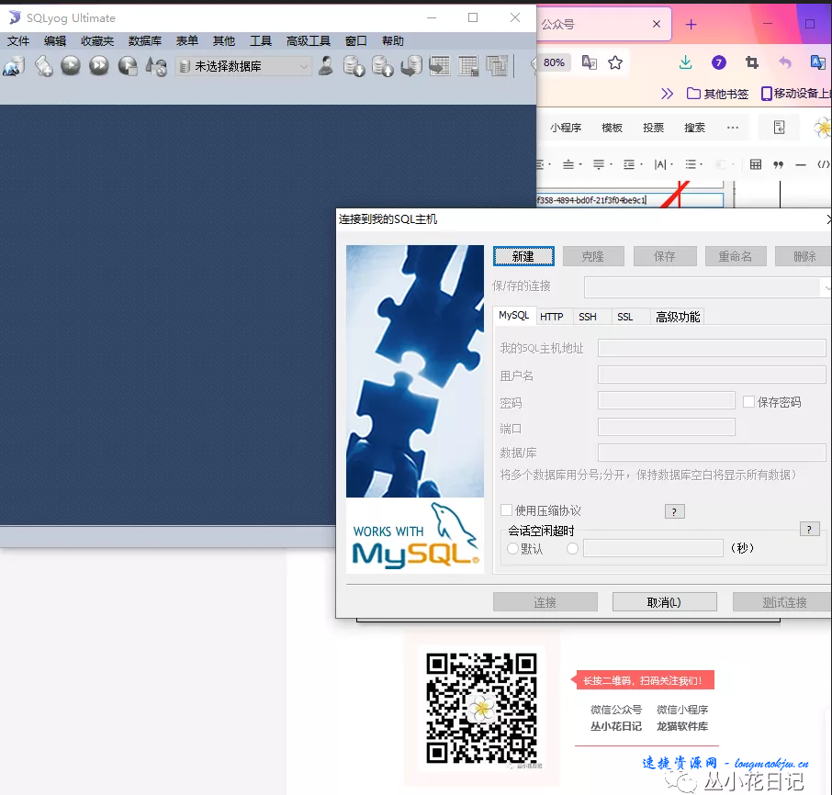Open the line spacing top dropdown in editor
832x795 pixels.
pos(572,165)
